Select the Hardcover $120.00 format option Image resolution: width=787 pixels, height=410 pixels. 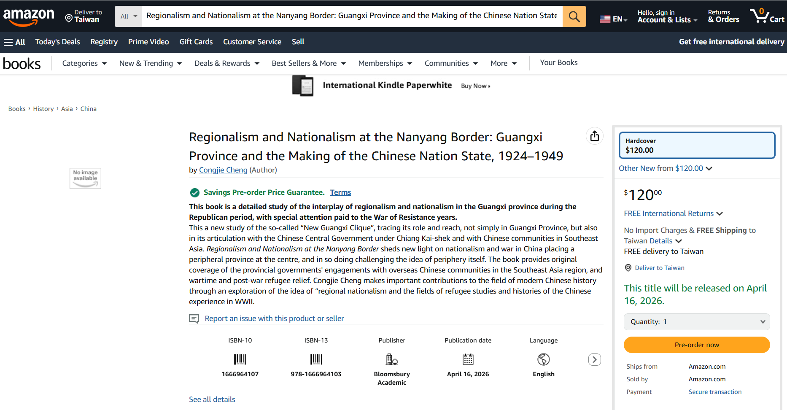coord(696,146)
